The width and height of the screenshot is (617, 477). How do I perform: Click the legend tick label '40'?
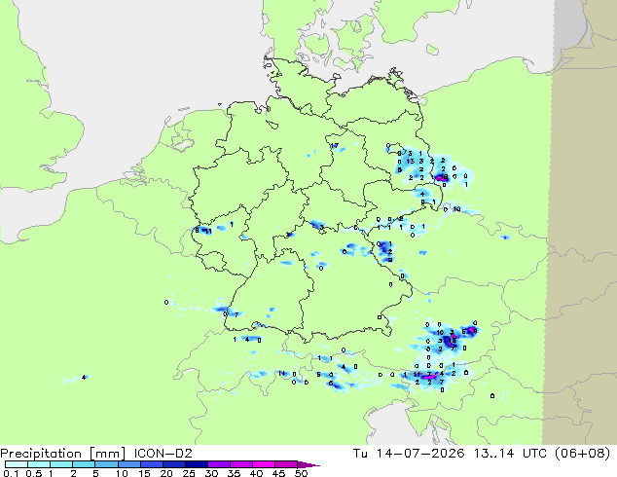tap(256, 473)
